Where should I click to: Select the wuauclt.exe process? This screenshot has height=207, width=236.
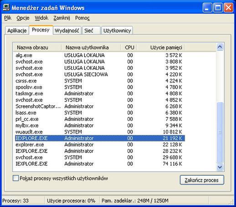(100, 132)
